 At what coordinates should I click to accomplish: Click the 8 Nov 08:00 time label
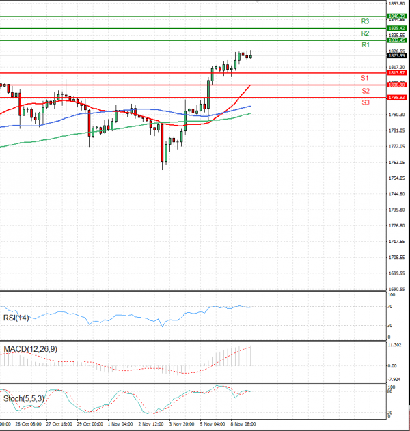243,424
